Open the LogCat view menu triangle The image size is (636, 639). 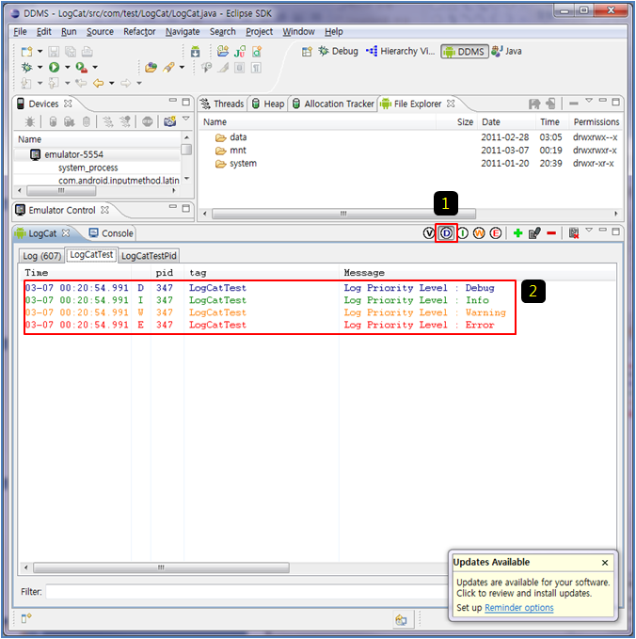click(589, 230)
